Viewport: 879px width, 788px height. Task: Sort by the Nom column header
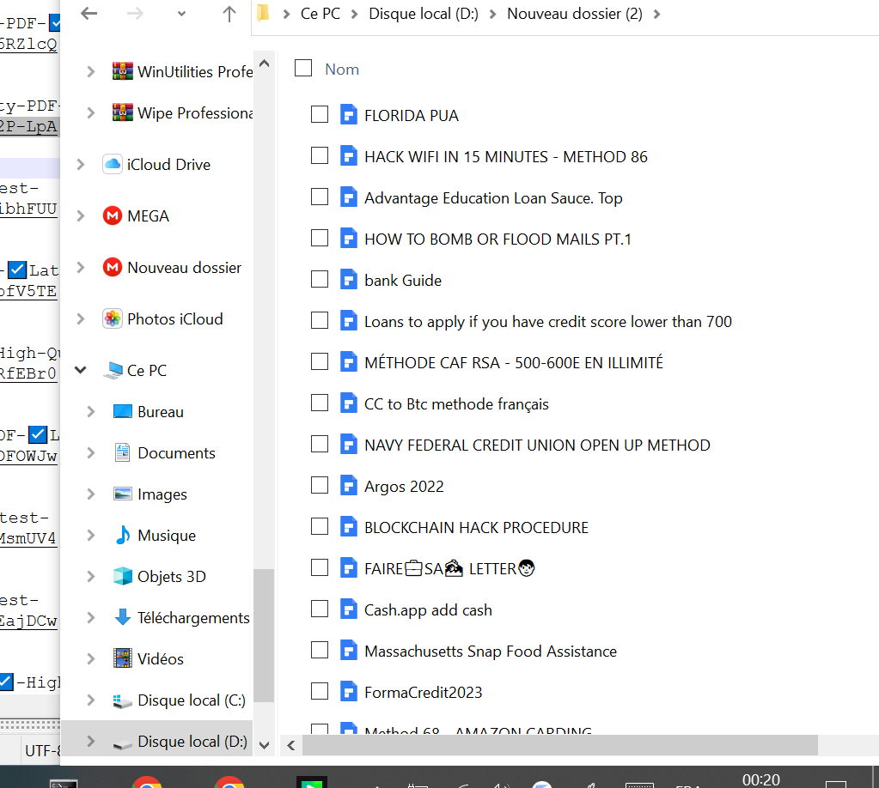(x=342, y=70)
